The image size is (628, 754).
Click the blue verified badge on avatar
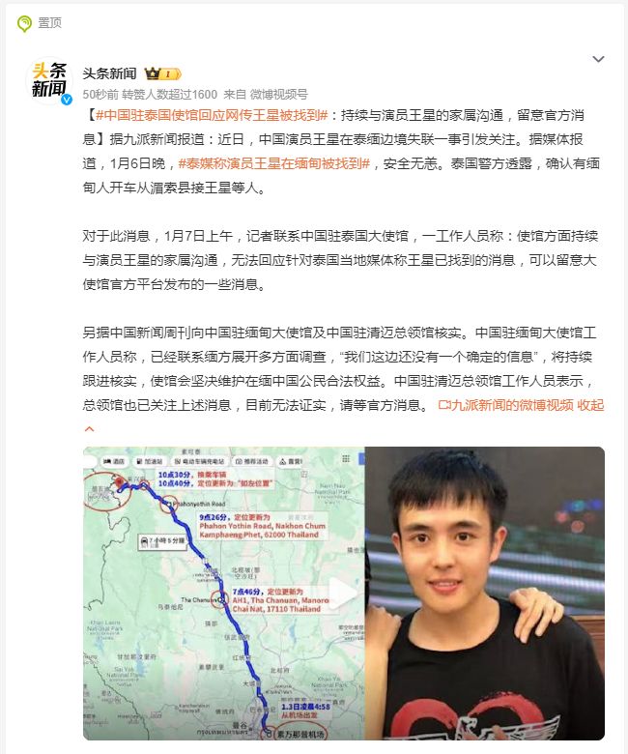[67, 99]
